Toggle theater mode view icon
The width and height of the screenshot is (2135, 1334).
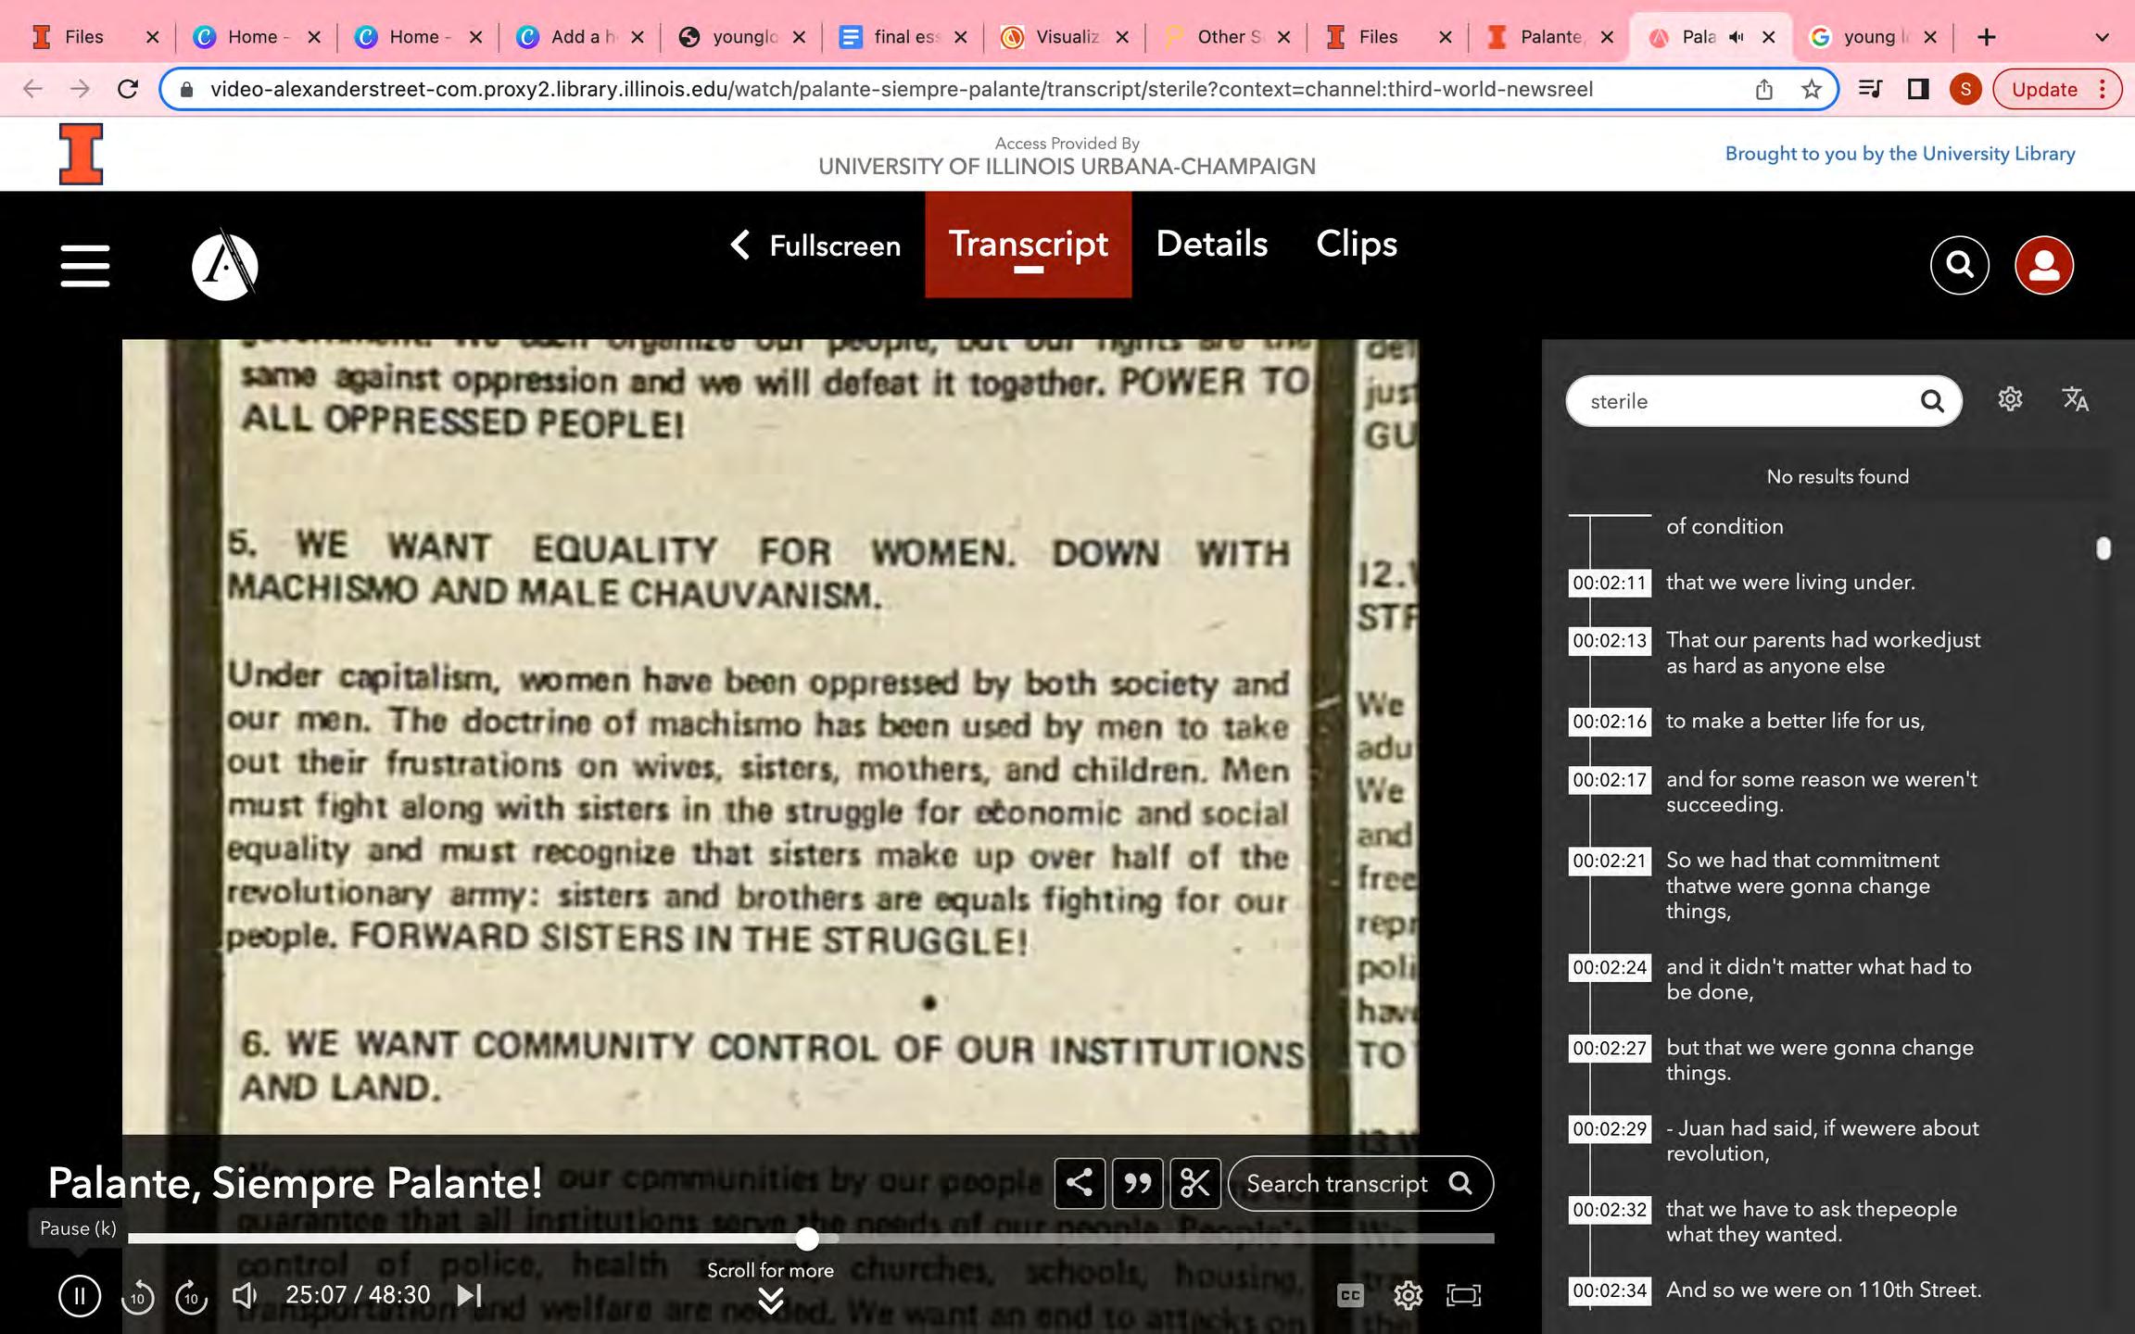coord(1464,1295)
